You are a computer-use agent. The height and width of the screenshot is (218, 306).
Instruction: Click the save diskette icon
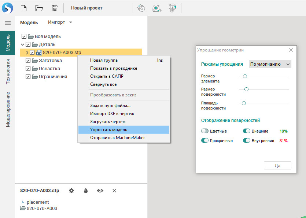pyautogui.click(x=55, y=8)
